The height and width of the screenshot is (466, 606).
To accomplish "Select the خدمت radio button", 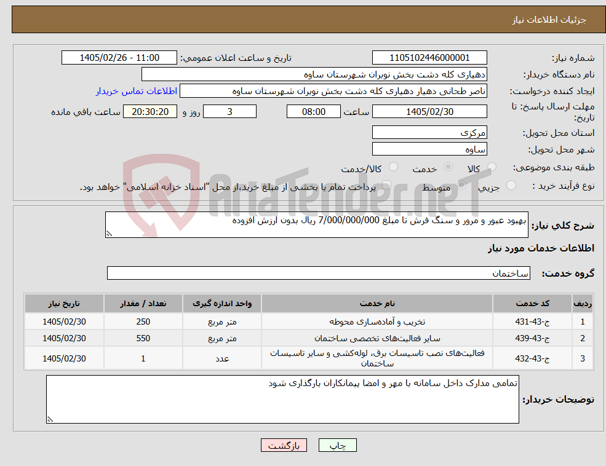I will 448,167.
